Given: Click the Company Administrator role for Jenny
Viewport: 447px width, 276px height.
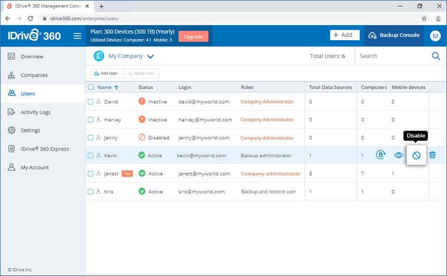Looking at the screenshot, I should pyautogui.click(x=267, y=137).
